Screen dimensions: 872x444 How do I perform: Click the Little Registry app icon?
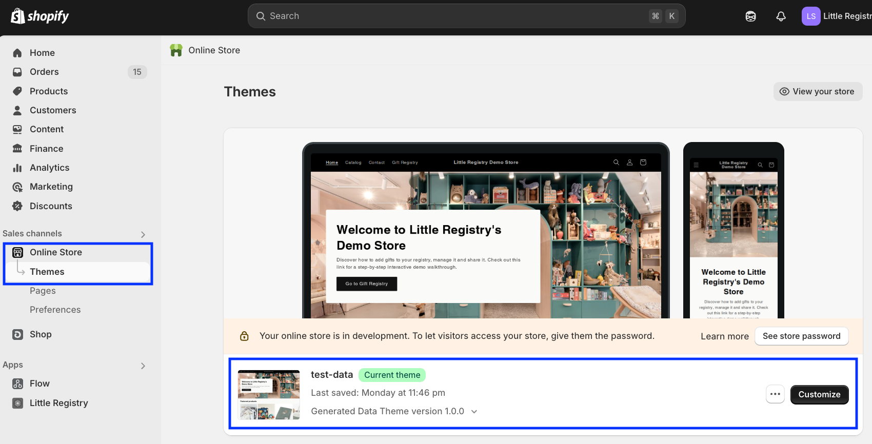pyautogui.click(x=17, y=403)
